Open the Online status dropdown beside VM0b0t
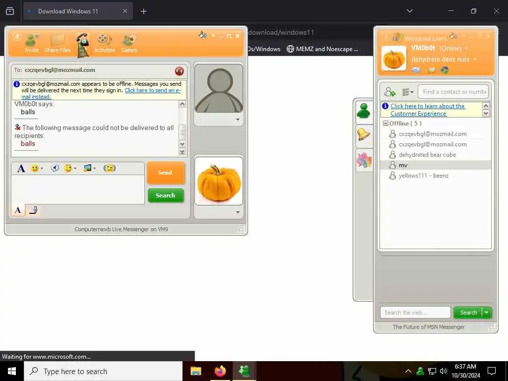 [466, 49]
